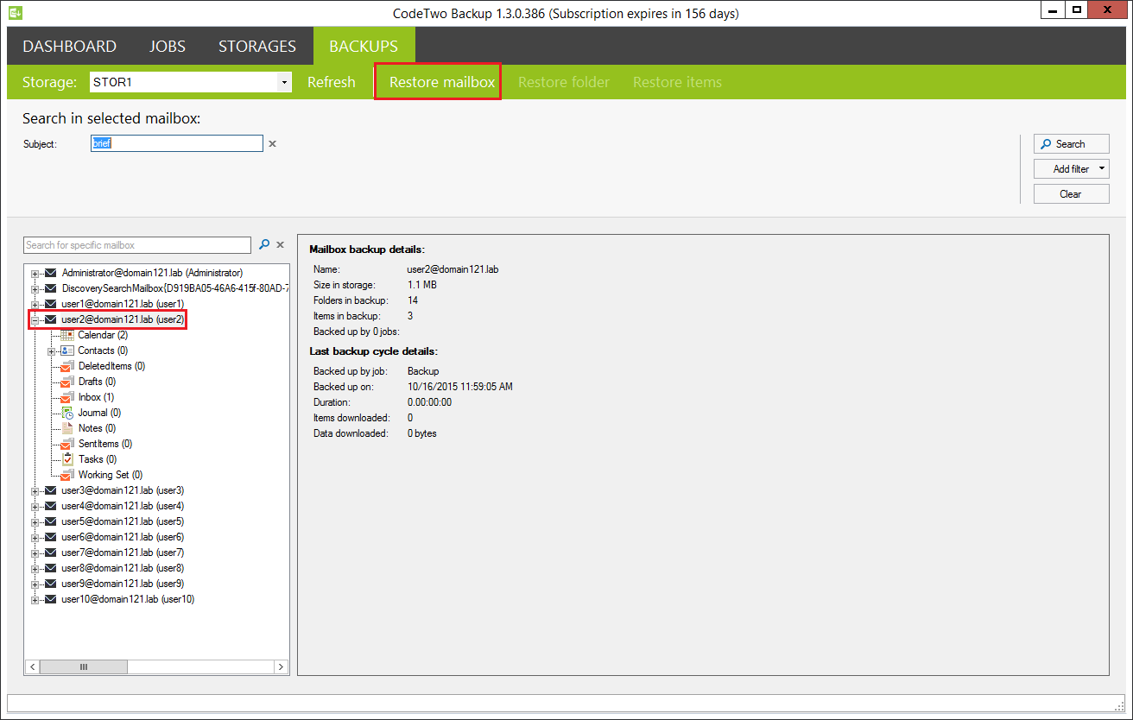Collapse the user2@domain121.lab mailbox
The height and width of the screenshot is (720, 1133).
point(35,319)
